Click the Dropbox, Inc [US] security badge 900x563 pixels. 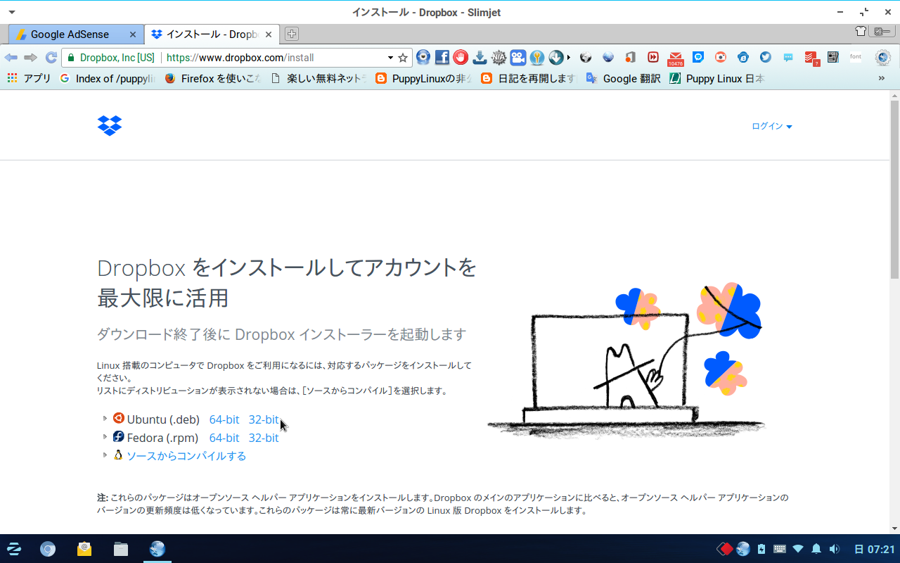tap(110, 58)
